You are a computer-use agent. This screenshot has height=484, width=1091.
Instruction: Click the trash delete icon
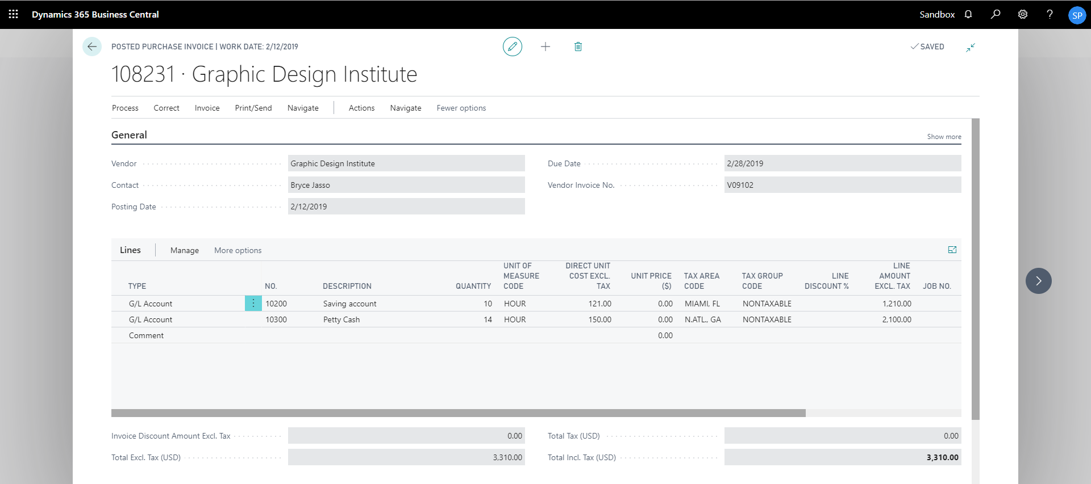pos(578,47)
